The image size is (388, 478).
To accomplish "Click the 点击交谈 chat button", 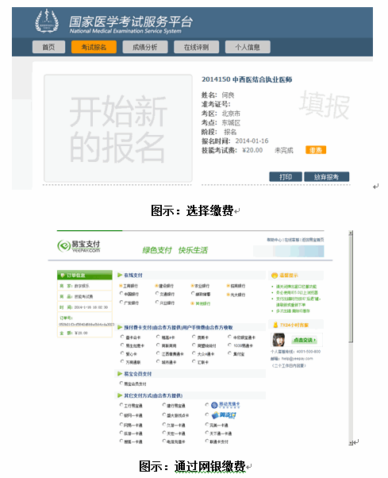I will [x=304, y=340].
